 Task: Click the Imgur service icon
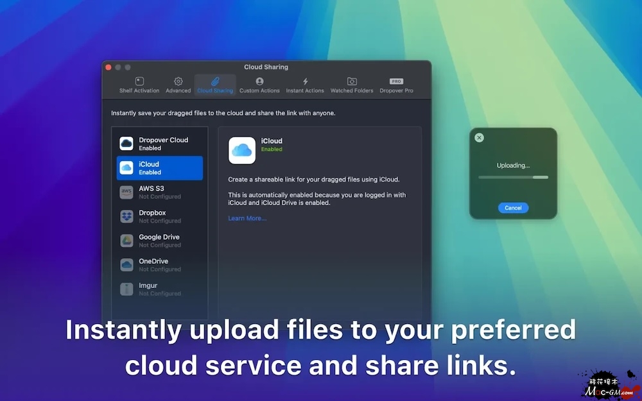tap(126, 289)
